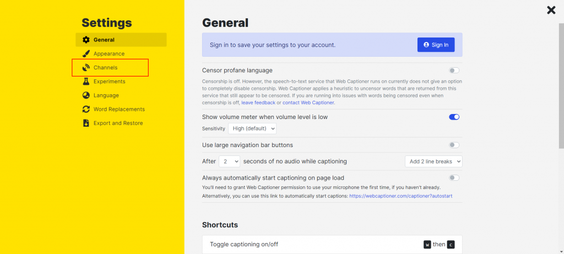The width and height of the screenshot is (564, 254).
Task: Click the Sign In button
Action: [436, 45]
